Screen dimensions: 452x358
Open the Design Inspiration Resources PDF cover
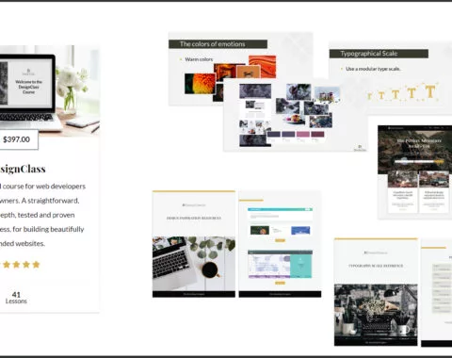[194, 244]
